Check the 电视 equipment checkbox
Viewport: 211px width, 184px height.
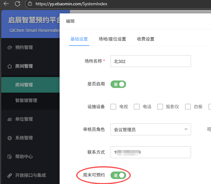tap(114, 107)
